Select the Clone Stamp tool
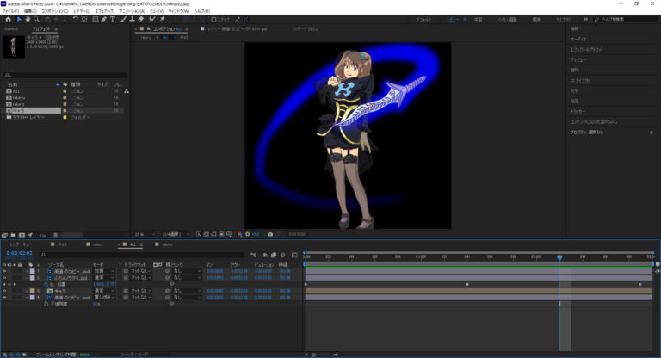 coord(132,20)
